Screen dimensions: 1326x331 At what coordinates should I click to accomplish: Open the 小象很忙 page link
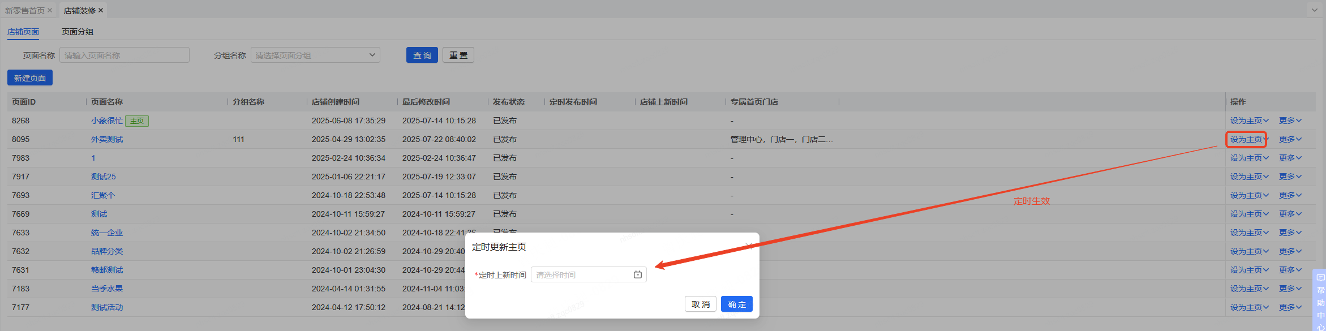107,121
